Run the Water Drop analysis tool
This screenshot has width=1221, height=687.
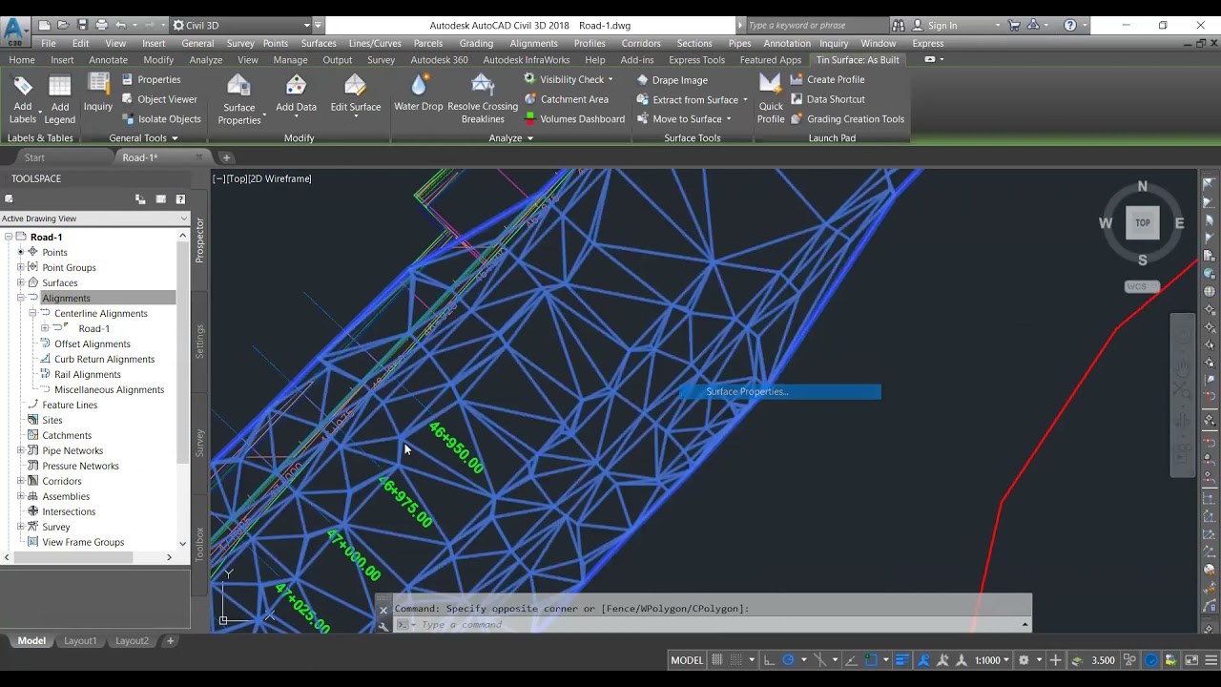(419, 94)
